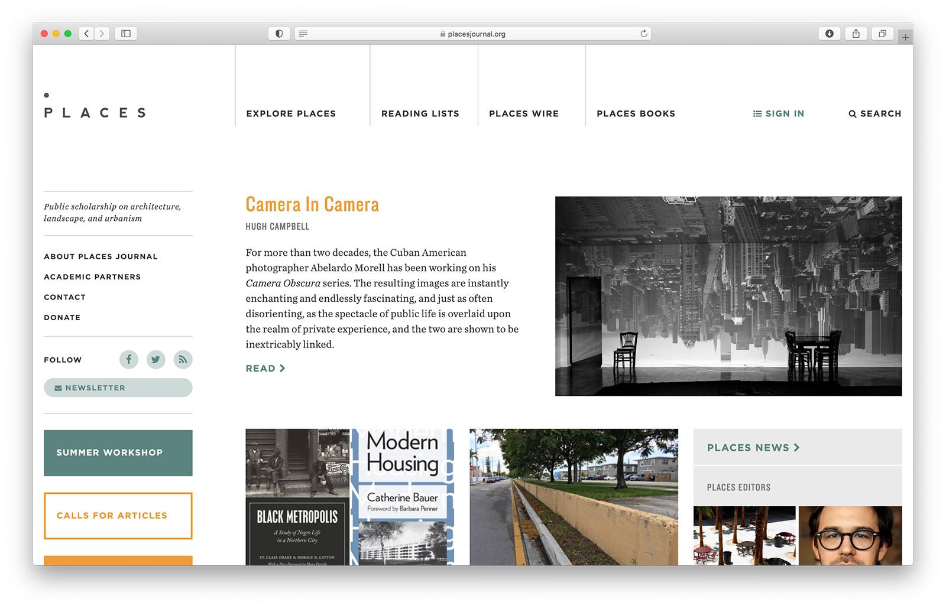Show the Safari tab overview
Image resolution: width=946 pixels, height=609 pixels.
[882, 34]
